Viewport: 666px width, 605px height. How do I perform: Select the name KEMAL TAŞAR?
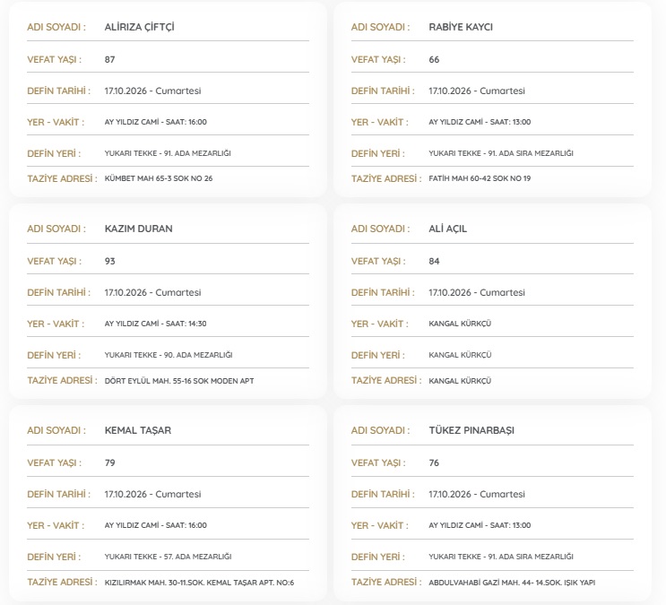click(x=138, y=430)
